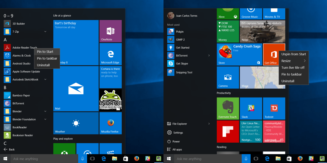Open the Evernote Touch tile
This screenshot has height=163, width=327.
pos(228,108)
